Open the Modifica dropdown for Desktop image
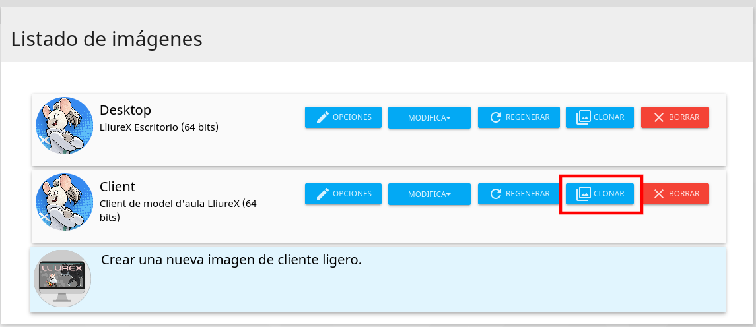The width and height of the screenshot is (756, 327). tap(429, 118)
